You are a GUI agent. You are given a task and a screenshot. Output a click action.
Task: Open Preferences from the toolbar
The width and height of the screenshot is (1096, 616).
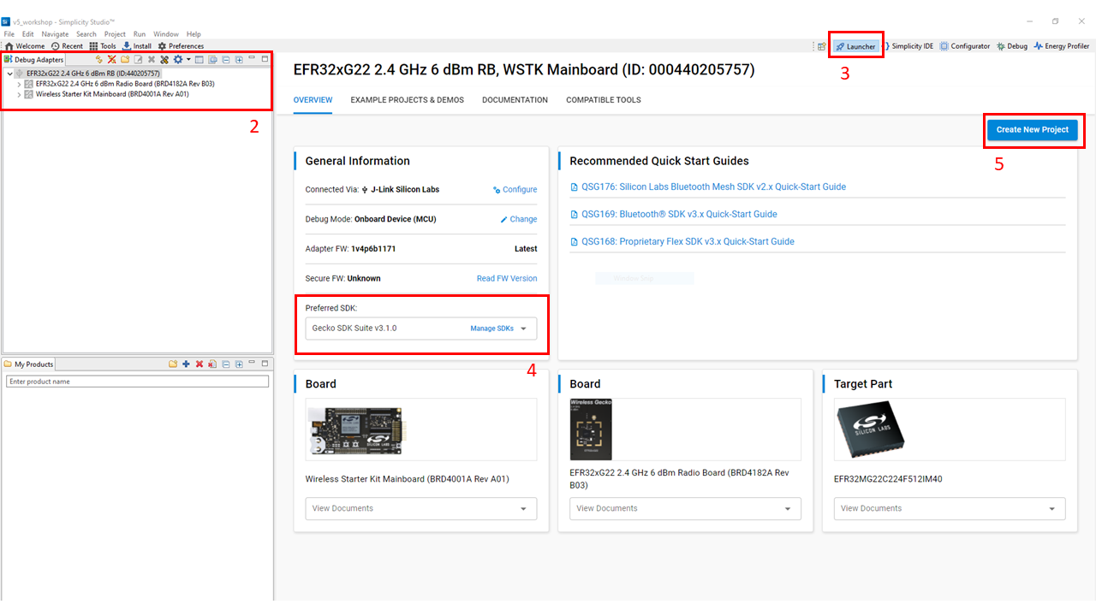pos(181,46)
